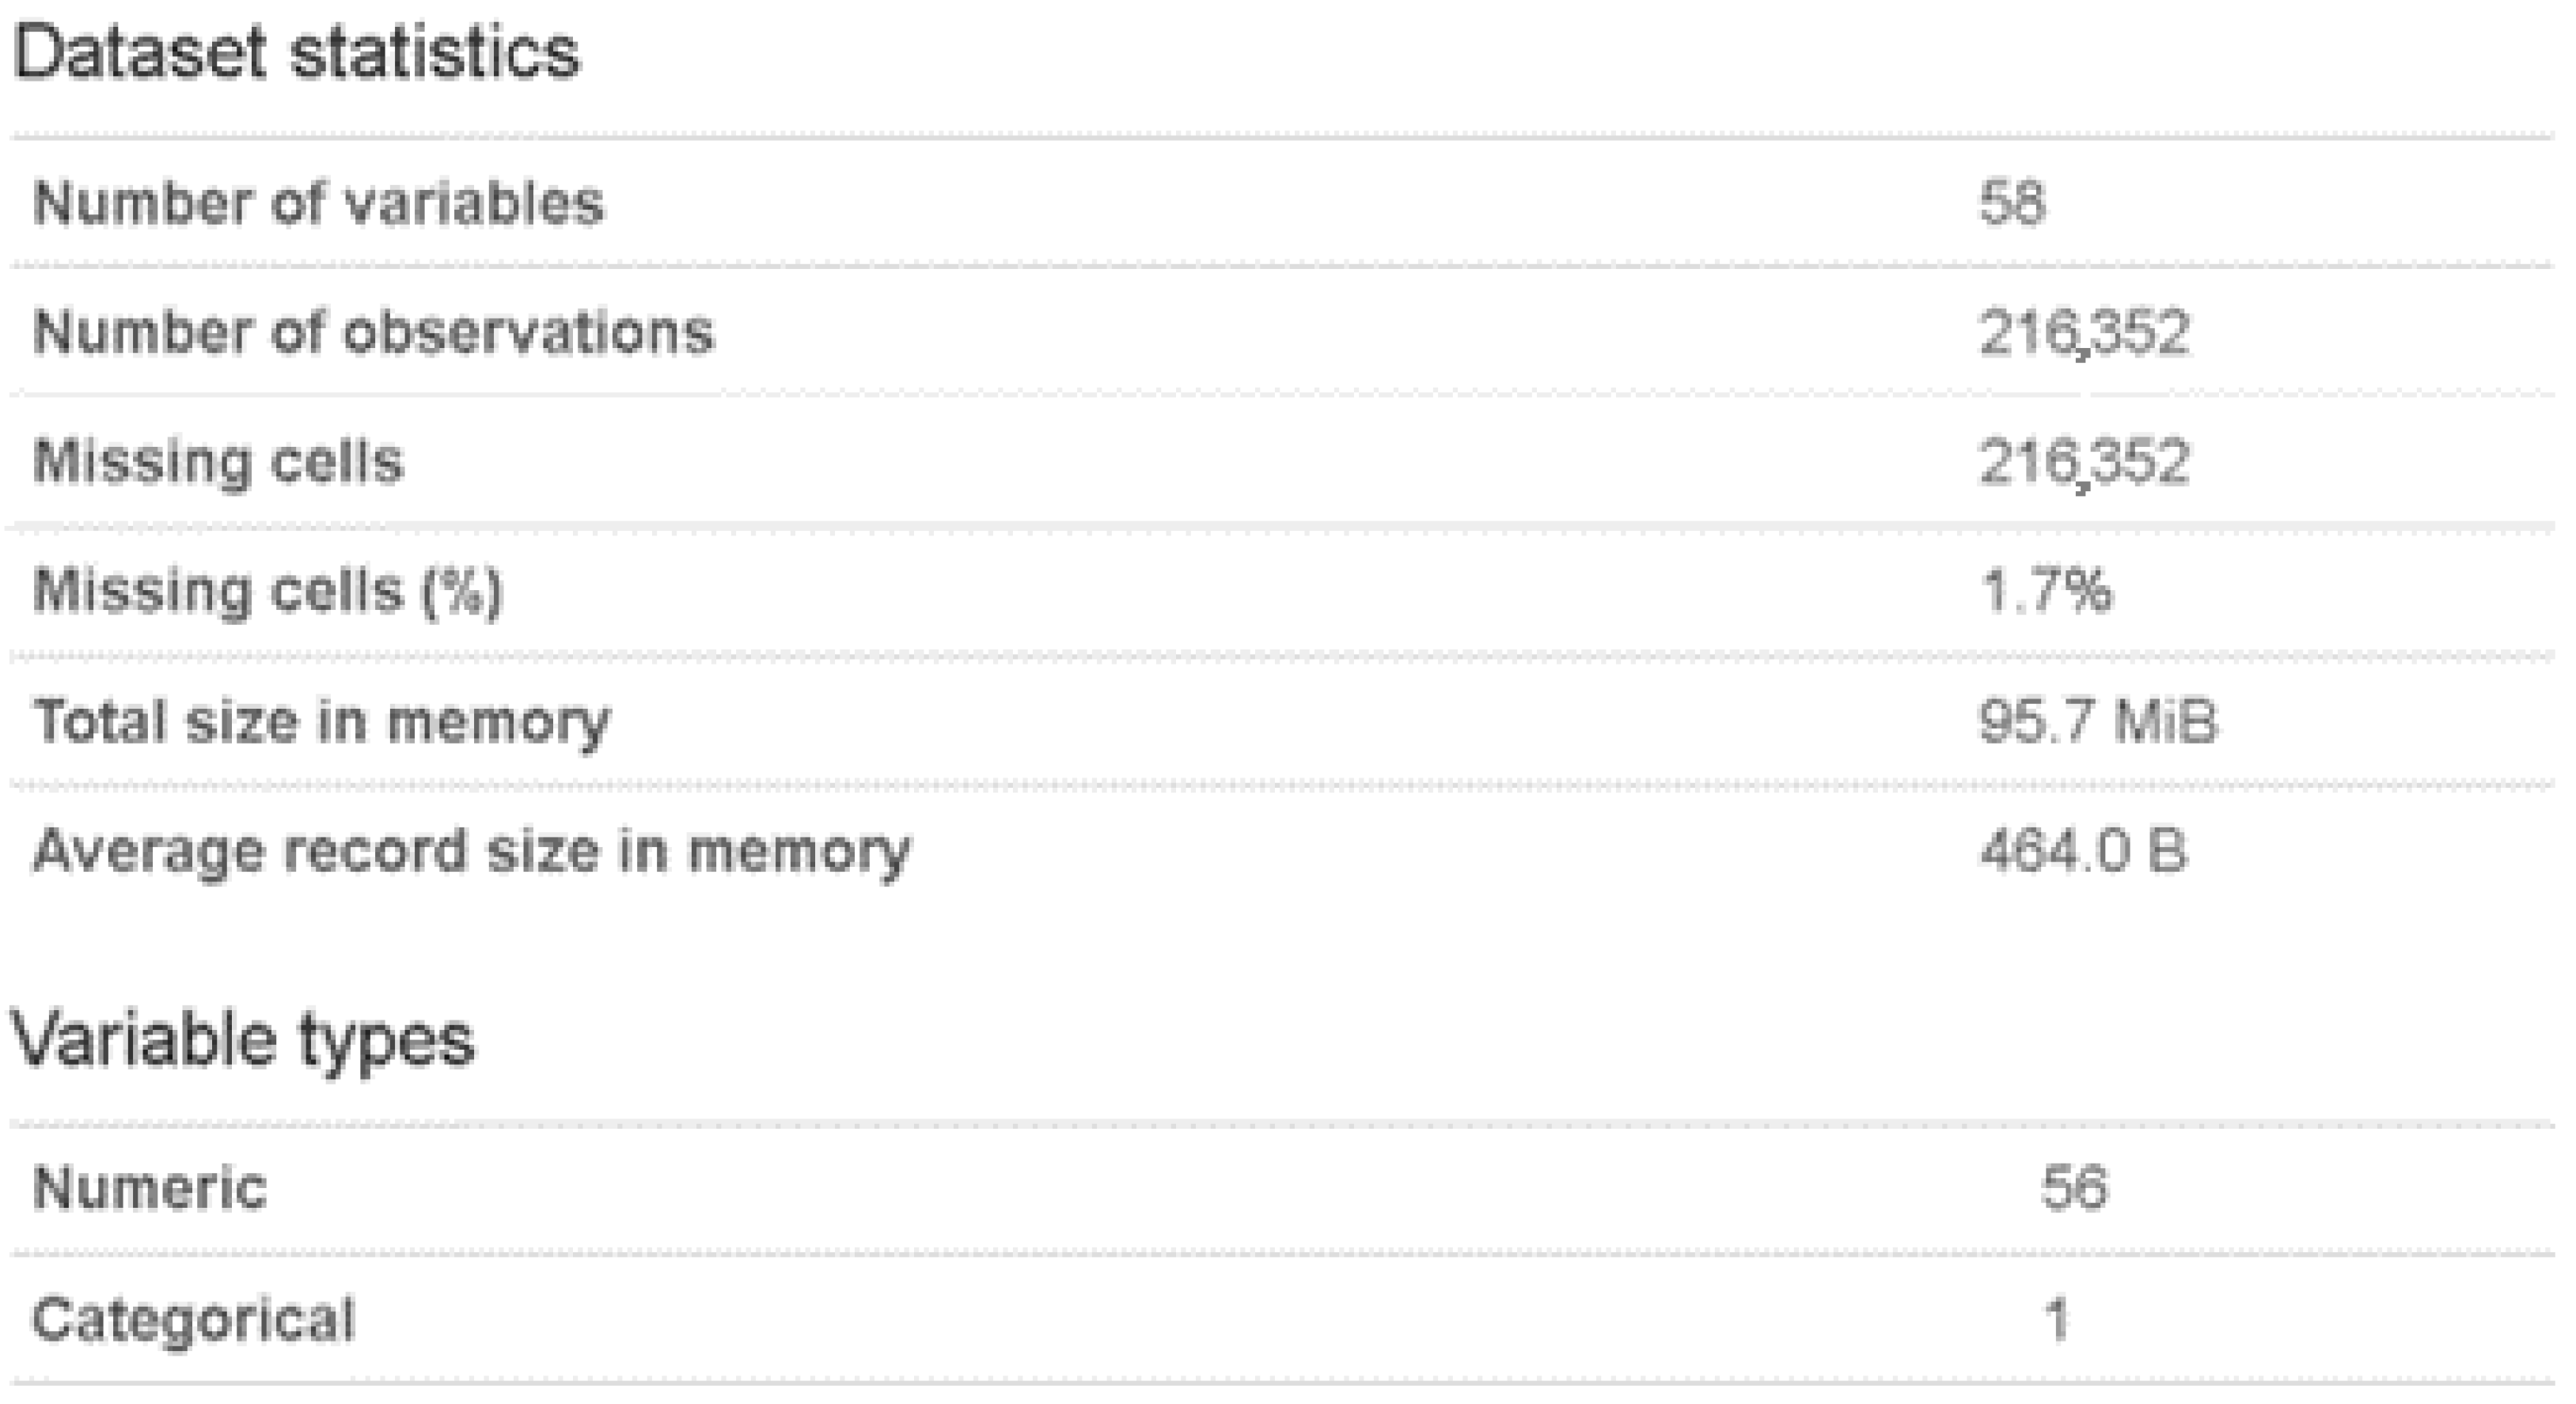The image size is (2576, 1404).
Task: Select the 'Number of observations' label
Action: pos(373,333)
